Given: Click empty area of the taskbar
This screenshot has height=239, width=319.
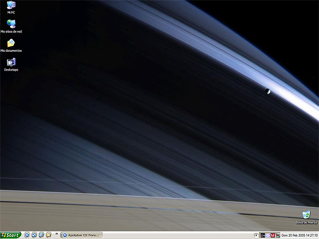Looking at the screenshot, I should 174,235.
